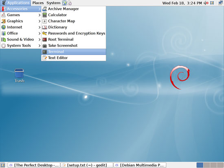This screenshot has width=224, height=168.
Task: Click the Office category icon
Action: tap(4, 33)
